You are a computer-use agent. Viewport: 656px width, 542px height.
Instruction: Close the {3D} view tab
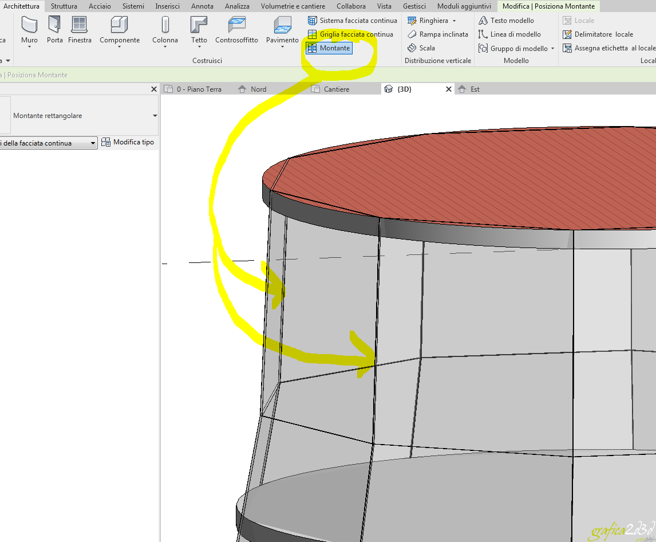tap(448, 89)
